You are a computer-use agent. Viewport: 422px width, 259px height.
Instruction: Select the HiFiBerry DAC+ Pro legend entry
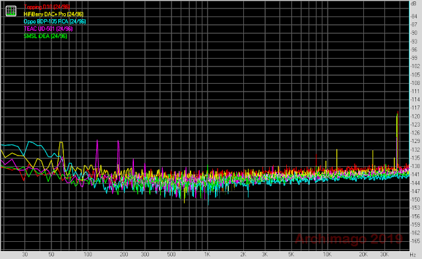(53, 14)
